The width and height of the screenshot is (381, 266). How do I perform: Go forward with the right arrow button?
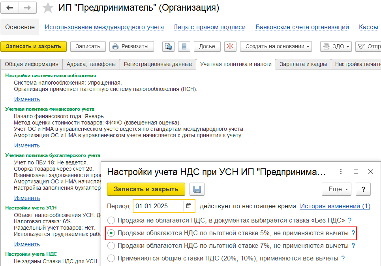pos(28,8)
